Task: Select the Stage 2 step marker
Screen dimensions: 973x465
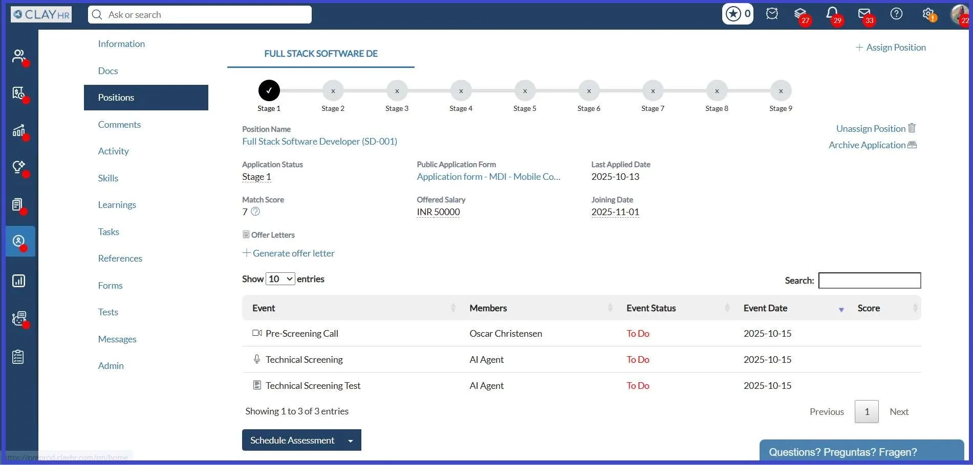Action: coord(333,91)
